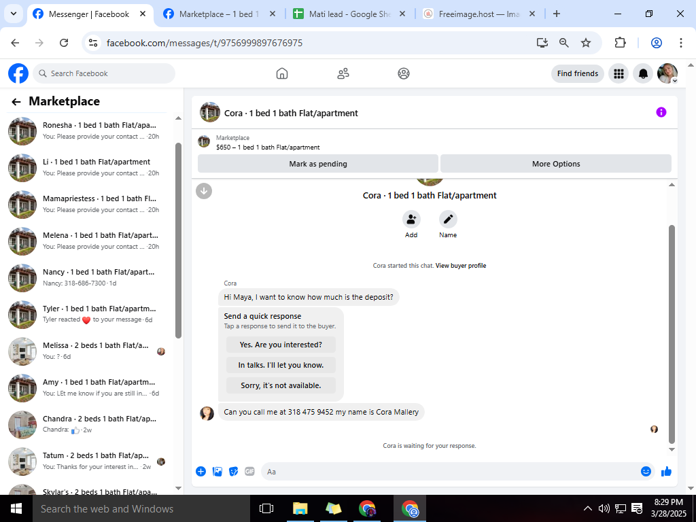Reload the current page
This screenshot has height=522, width=696.
point(64,43)
